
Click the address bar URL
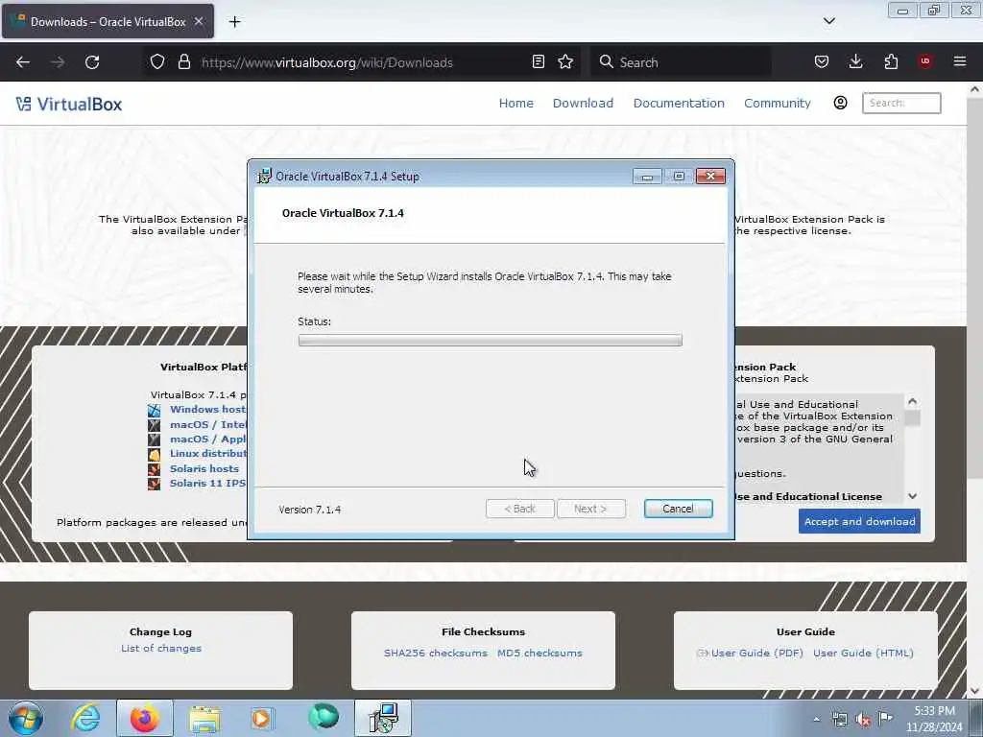pyautogui.click(x=326, y=62)
